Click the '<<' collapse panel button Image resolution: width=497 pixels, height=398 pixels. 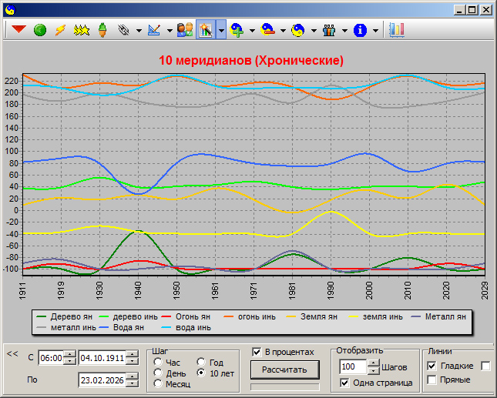coord(12,354)
